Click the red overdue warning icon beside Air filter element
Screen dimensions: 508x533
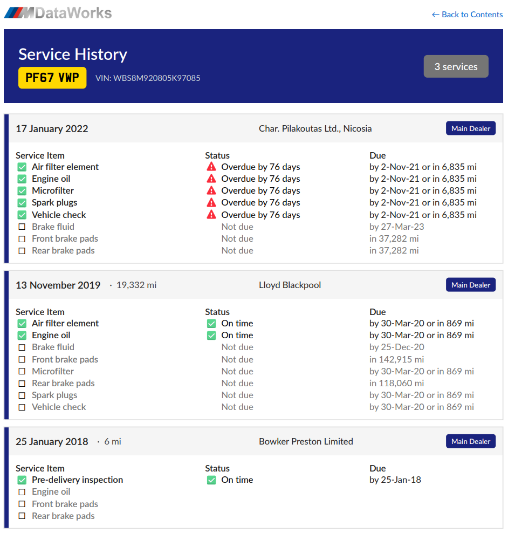click(211, 167)
